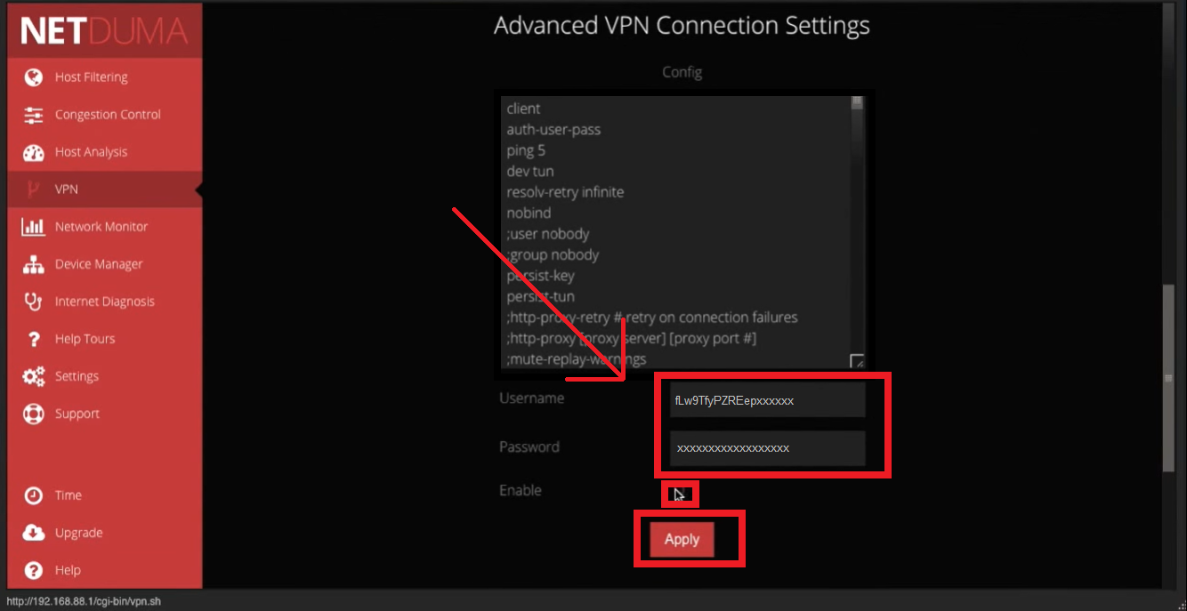Click the Upgrade cloud download icon
1187x611 pixels.
34,533
